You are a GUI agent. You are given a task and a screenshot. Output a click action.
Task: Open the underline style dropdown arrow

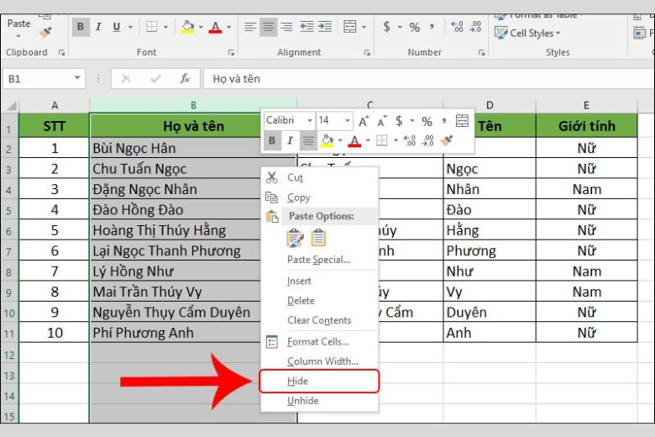click(130, 27)
